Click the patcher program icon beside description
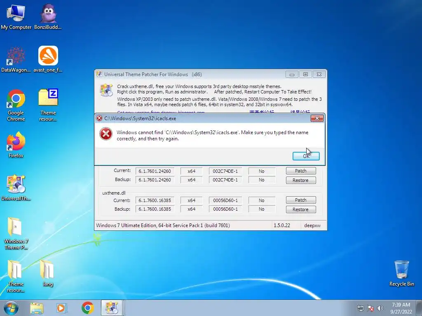Screen dimensions: 422x316 tap(106, 90)
